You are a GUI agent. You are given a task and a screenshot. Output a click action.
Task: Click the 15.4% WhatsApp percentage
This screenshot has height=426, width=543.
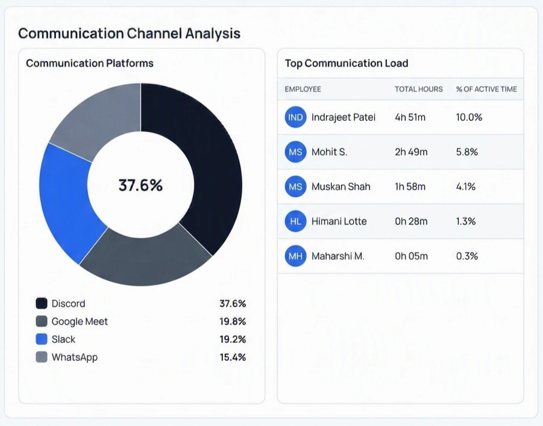(x=233, y=357)
